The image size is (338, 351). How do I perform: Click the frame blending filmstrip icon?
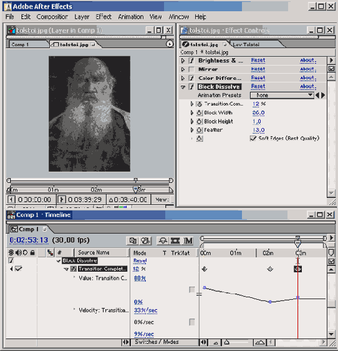(175, 240)
